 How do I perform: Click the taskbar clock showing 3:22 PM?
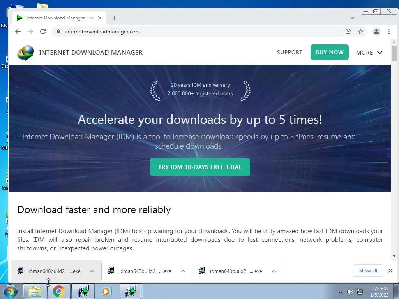tap(379, 292)
